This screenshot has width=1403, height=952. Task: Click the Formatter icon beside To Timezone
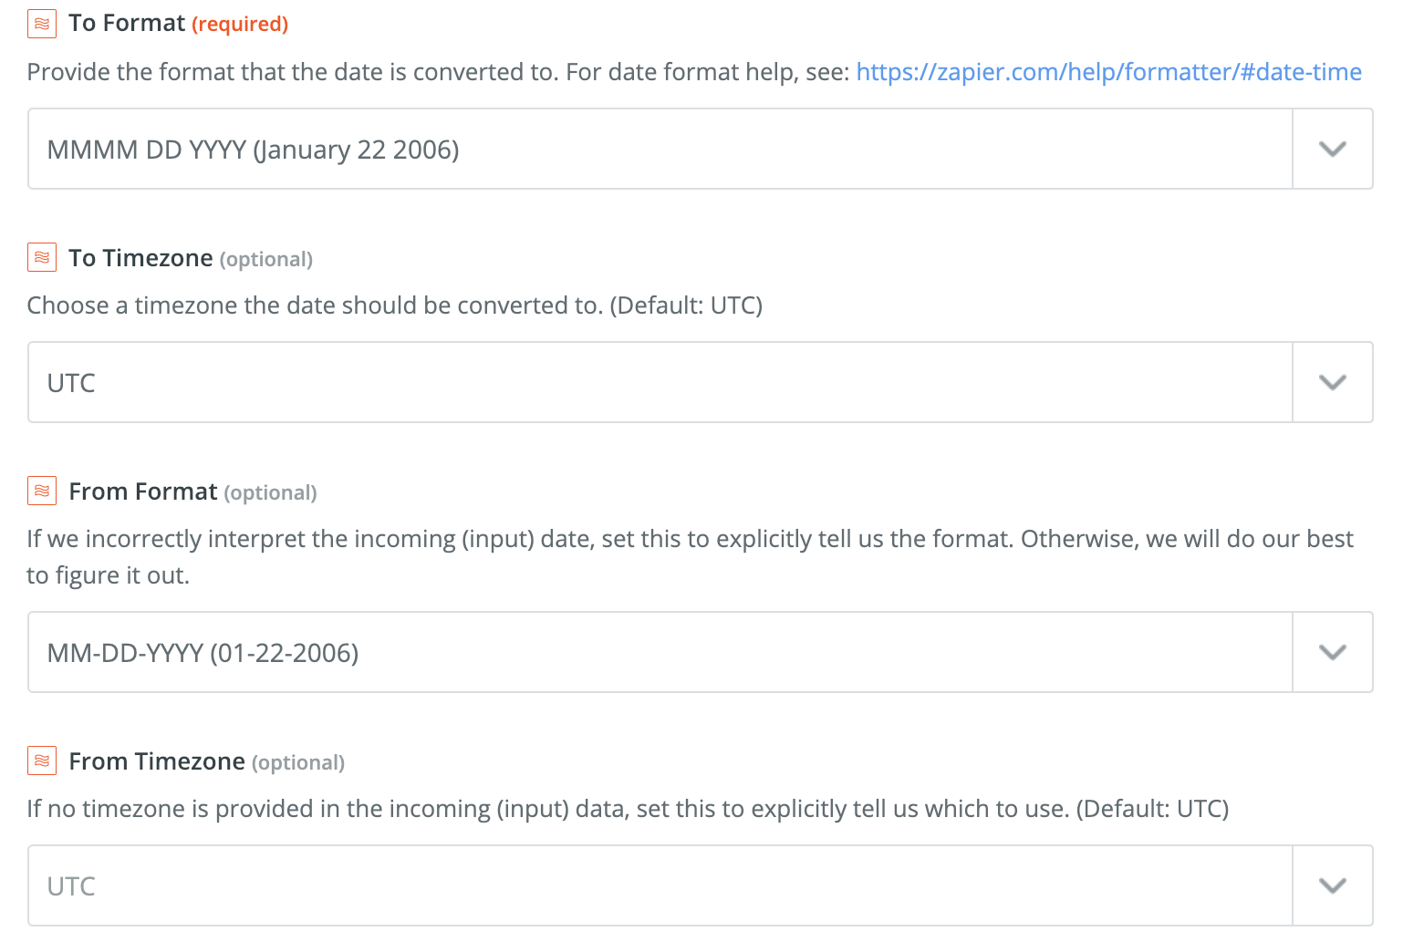42,258
